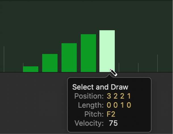Click the Position value 3 2 2 1
The height and width of the screenshot is (134, 173).
click(x=119, y=96)
